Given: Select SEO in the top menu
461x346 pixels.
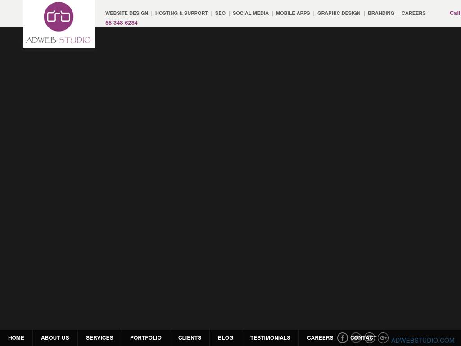Looking at the screenshot, I should pos(220,13).
